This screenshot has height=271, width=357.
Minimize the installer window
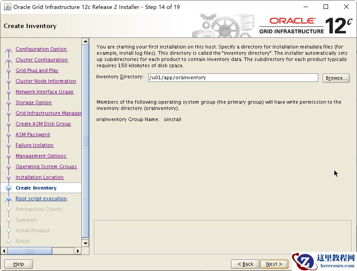click(x=306, y=7)
